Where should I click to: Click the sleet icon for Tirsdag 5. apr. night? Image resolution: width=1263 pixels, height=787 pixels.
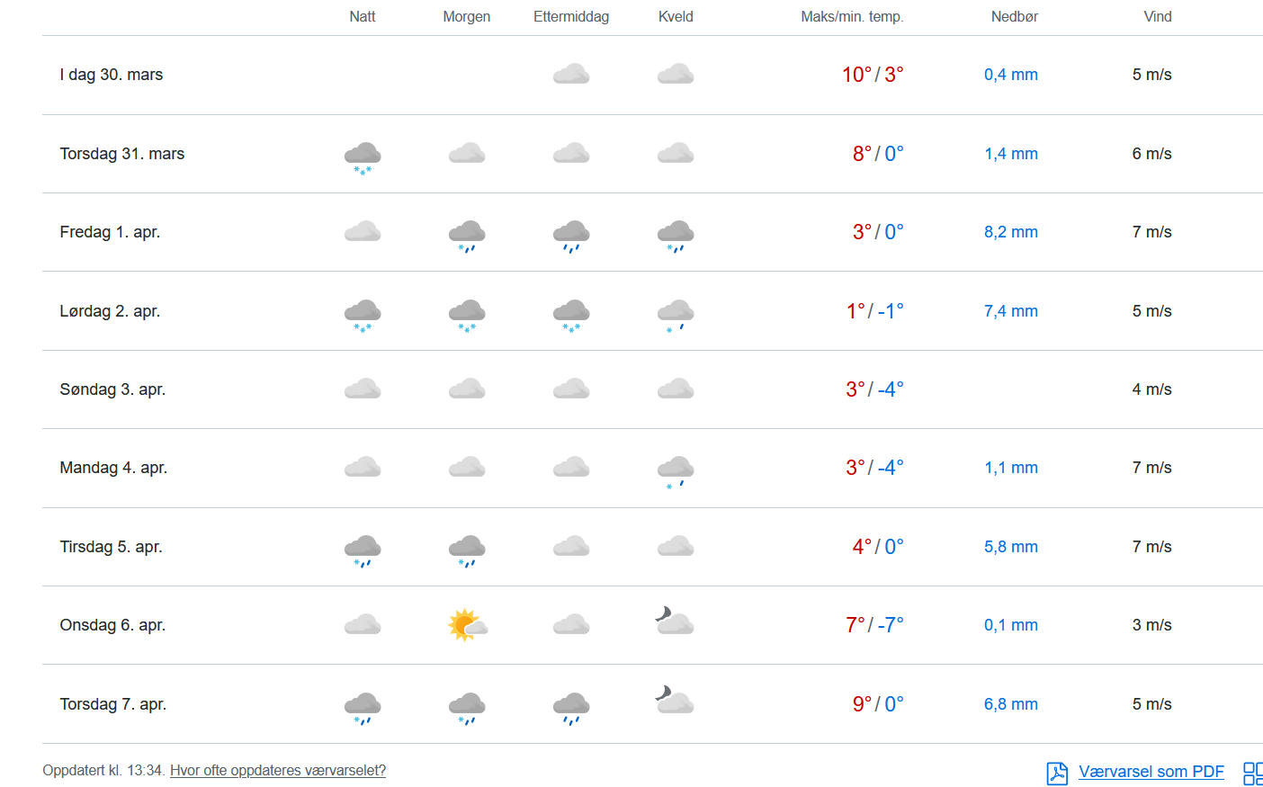pos(363,550)
